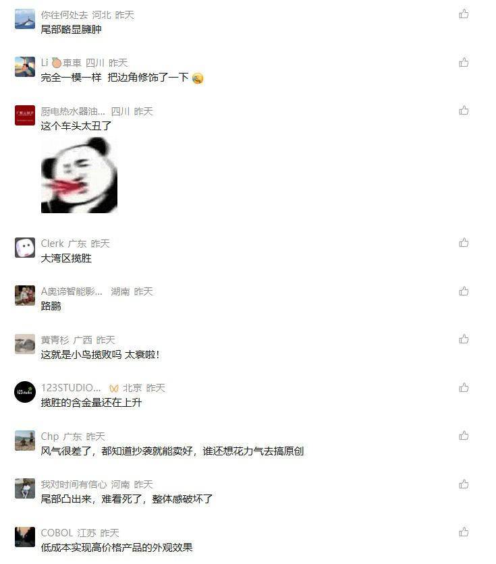
Task: Open 厨电热水器油's red avatar
Action: point(25,115)
